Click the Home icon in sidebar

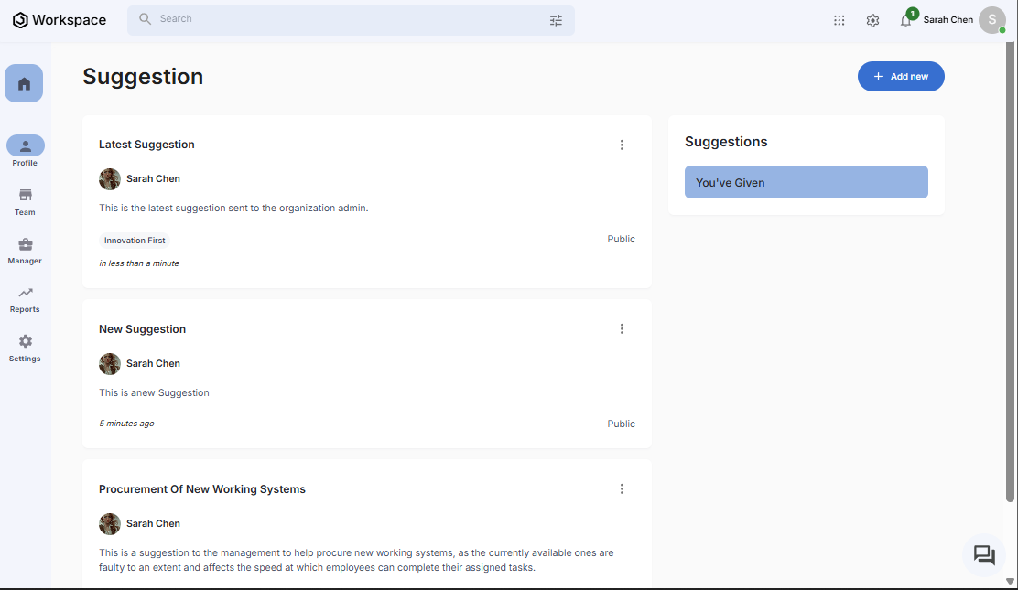pos(24,83)
